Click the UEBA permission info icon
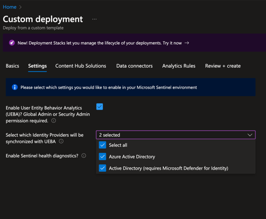The image size is (266, 219). [x=54, y=121]
